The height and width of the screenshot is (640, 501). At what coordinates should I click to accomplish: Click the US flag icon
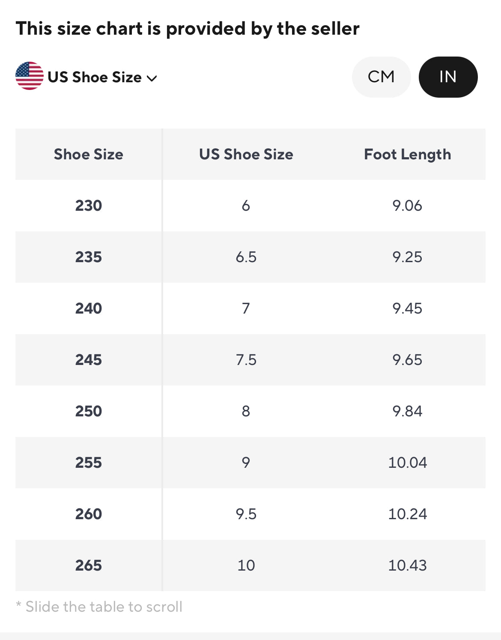(x=29, y=76)
